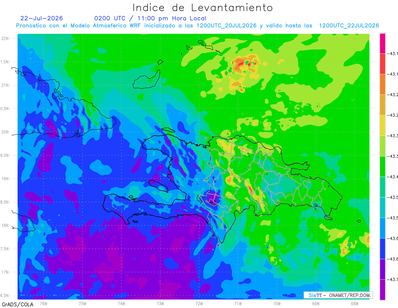
Task: Click the 19N latitude label
Action: pos(6,179)
